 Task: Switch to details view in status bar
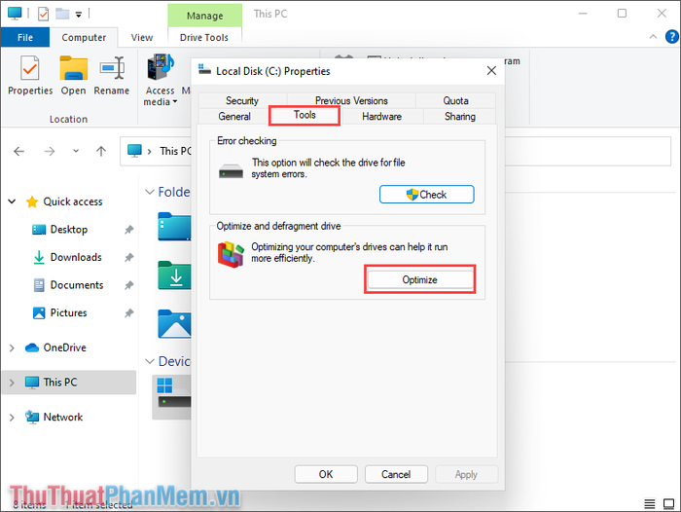click(x=650, y=504)
